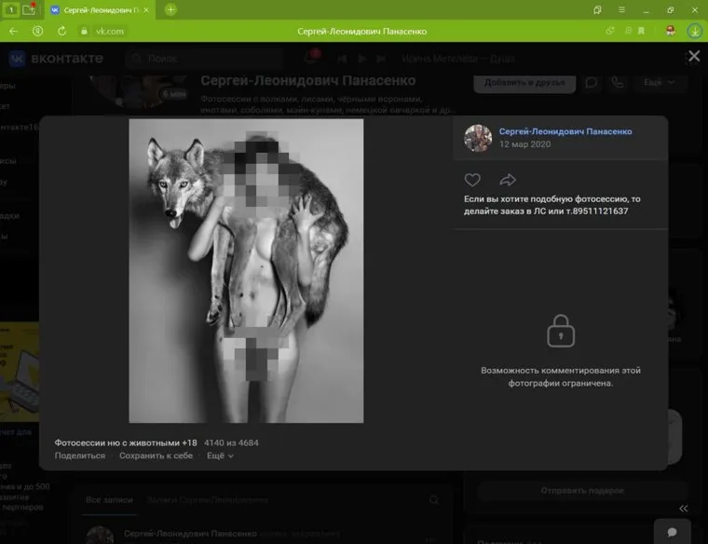Click the browser back arrow
Screen dimensions: 708x544
click(x=13, y=31)
